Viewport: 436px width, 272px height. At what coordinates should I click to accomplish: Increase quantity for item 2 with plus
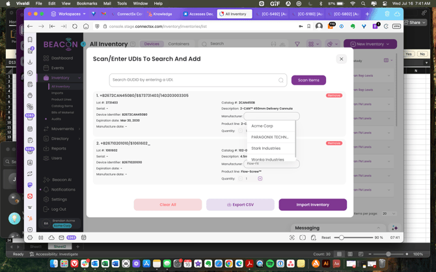[x=260, y=178]
